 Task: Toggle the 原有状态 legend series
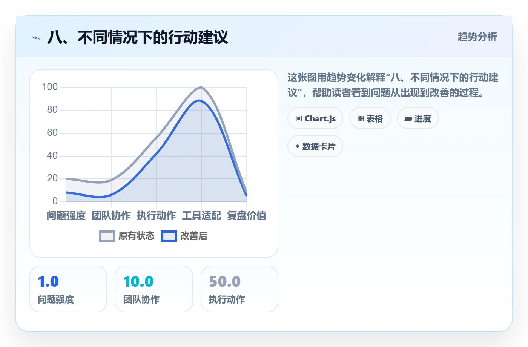[127, 236]
